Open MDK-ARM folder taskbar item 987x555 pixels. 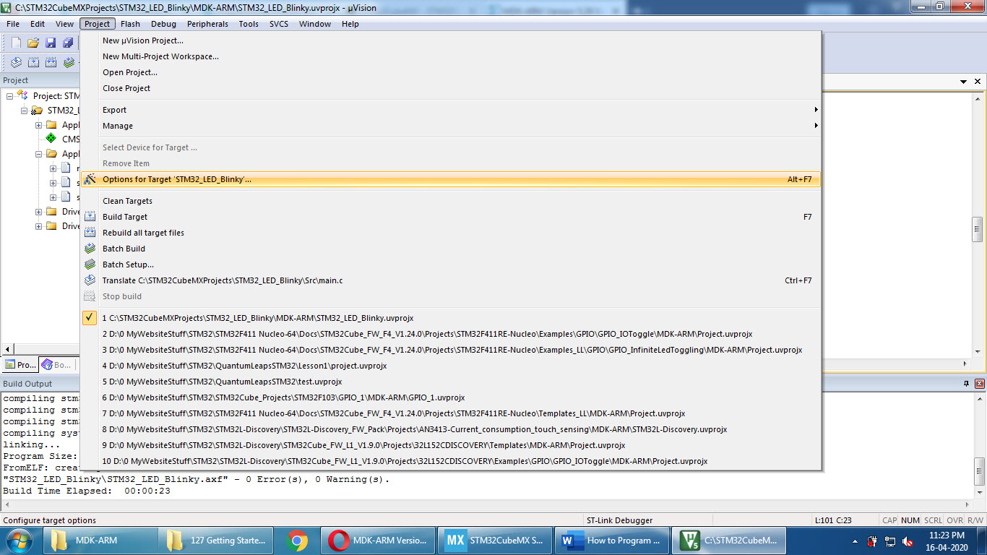100,541
